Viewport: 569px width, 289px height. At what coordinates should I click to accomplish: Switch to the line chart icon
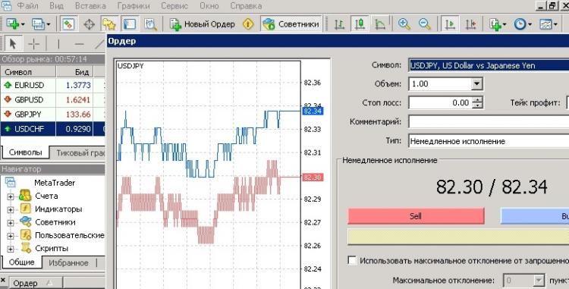coord(379,24)
